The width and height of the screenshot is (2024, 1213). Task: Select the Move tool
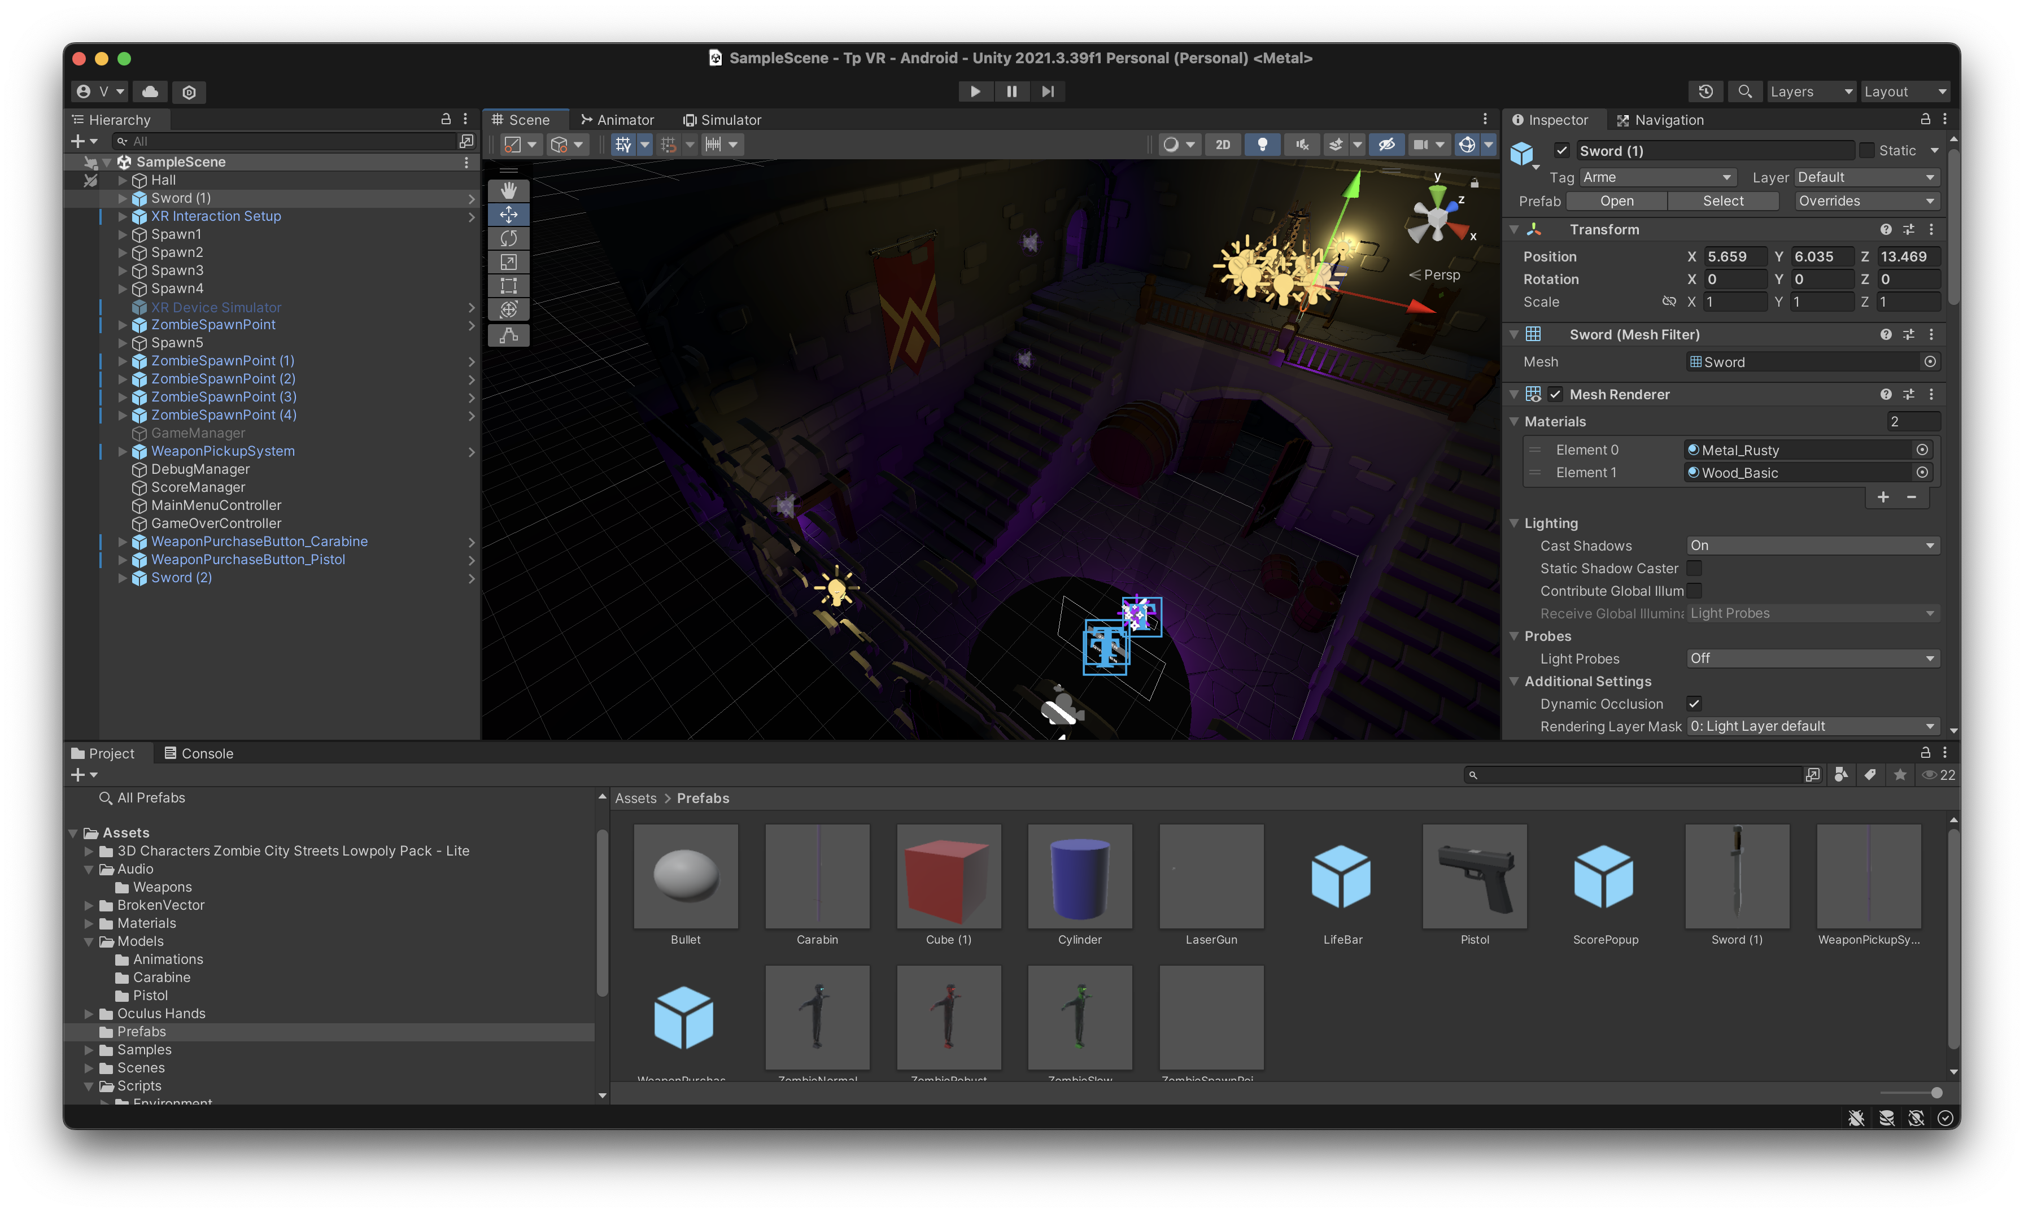(x=508, y=214)
